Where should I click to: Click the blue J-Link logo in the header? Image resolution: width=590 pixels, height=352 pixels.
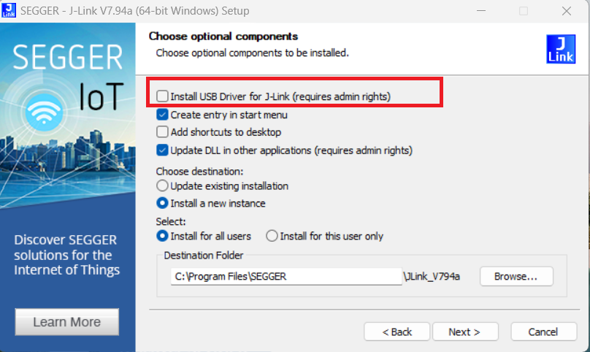pos(561,49)
